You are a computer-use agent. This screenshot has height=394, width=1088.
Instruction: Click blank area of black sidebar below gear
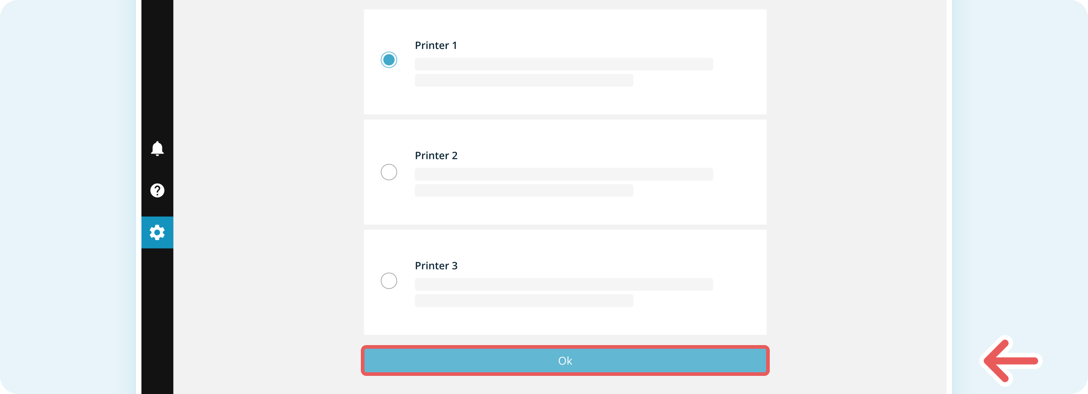click(157, 317)
